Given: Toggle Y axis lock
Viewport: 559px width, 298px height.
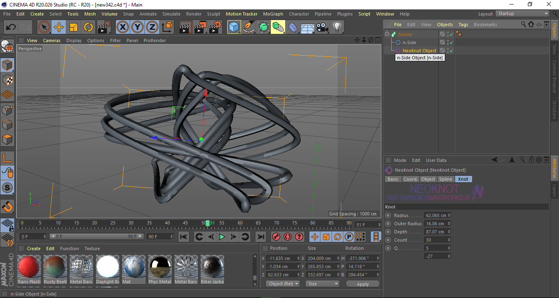Looking at the screenshot, I should [x=137, y=27].
